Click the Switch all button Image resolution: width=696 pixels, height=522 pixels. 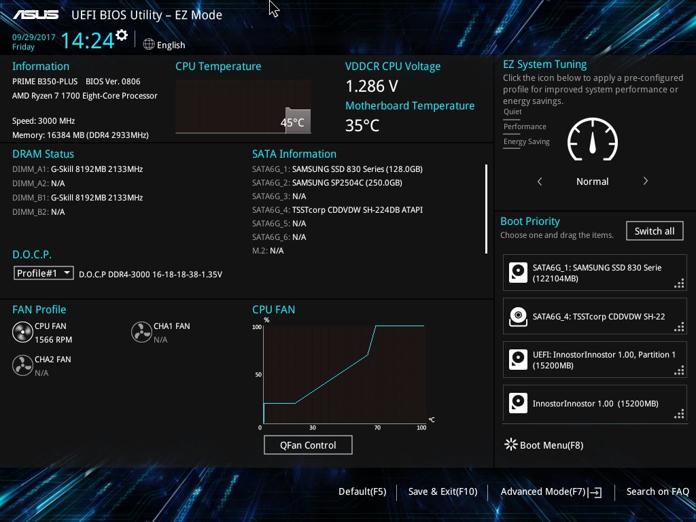655,231
